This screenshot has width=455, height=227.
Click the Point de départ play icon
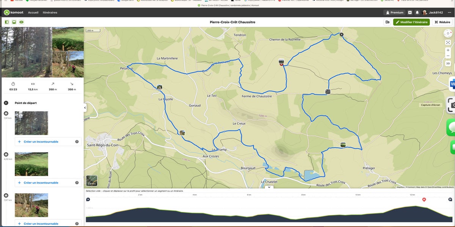pos(6,103)
